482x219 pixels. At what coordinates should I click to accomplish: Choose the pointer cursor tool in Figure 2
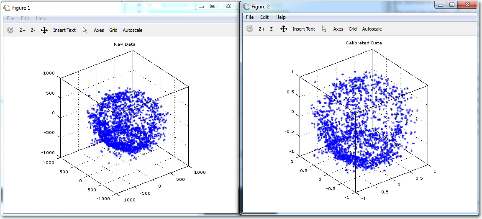[x=324, y=29]
